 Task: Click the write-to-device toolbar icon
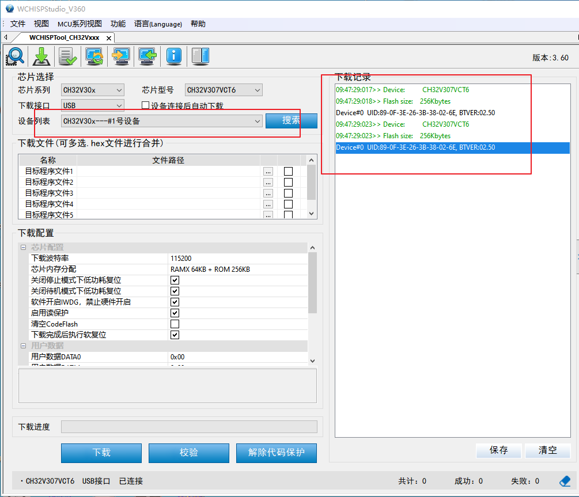(x=120, y=56)
